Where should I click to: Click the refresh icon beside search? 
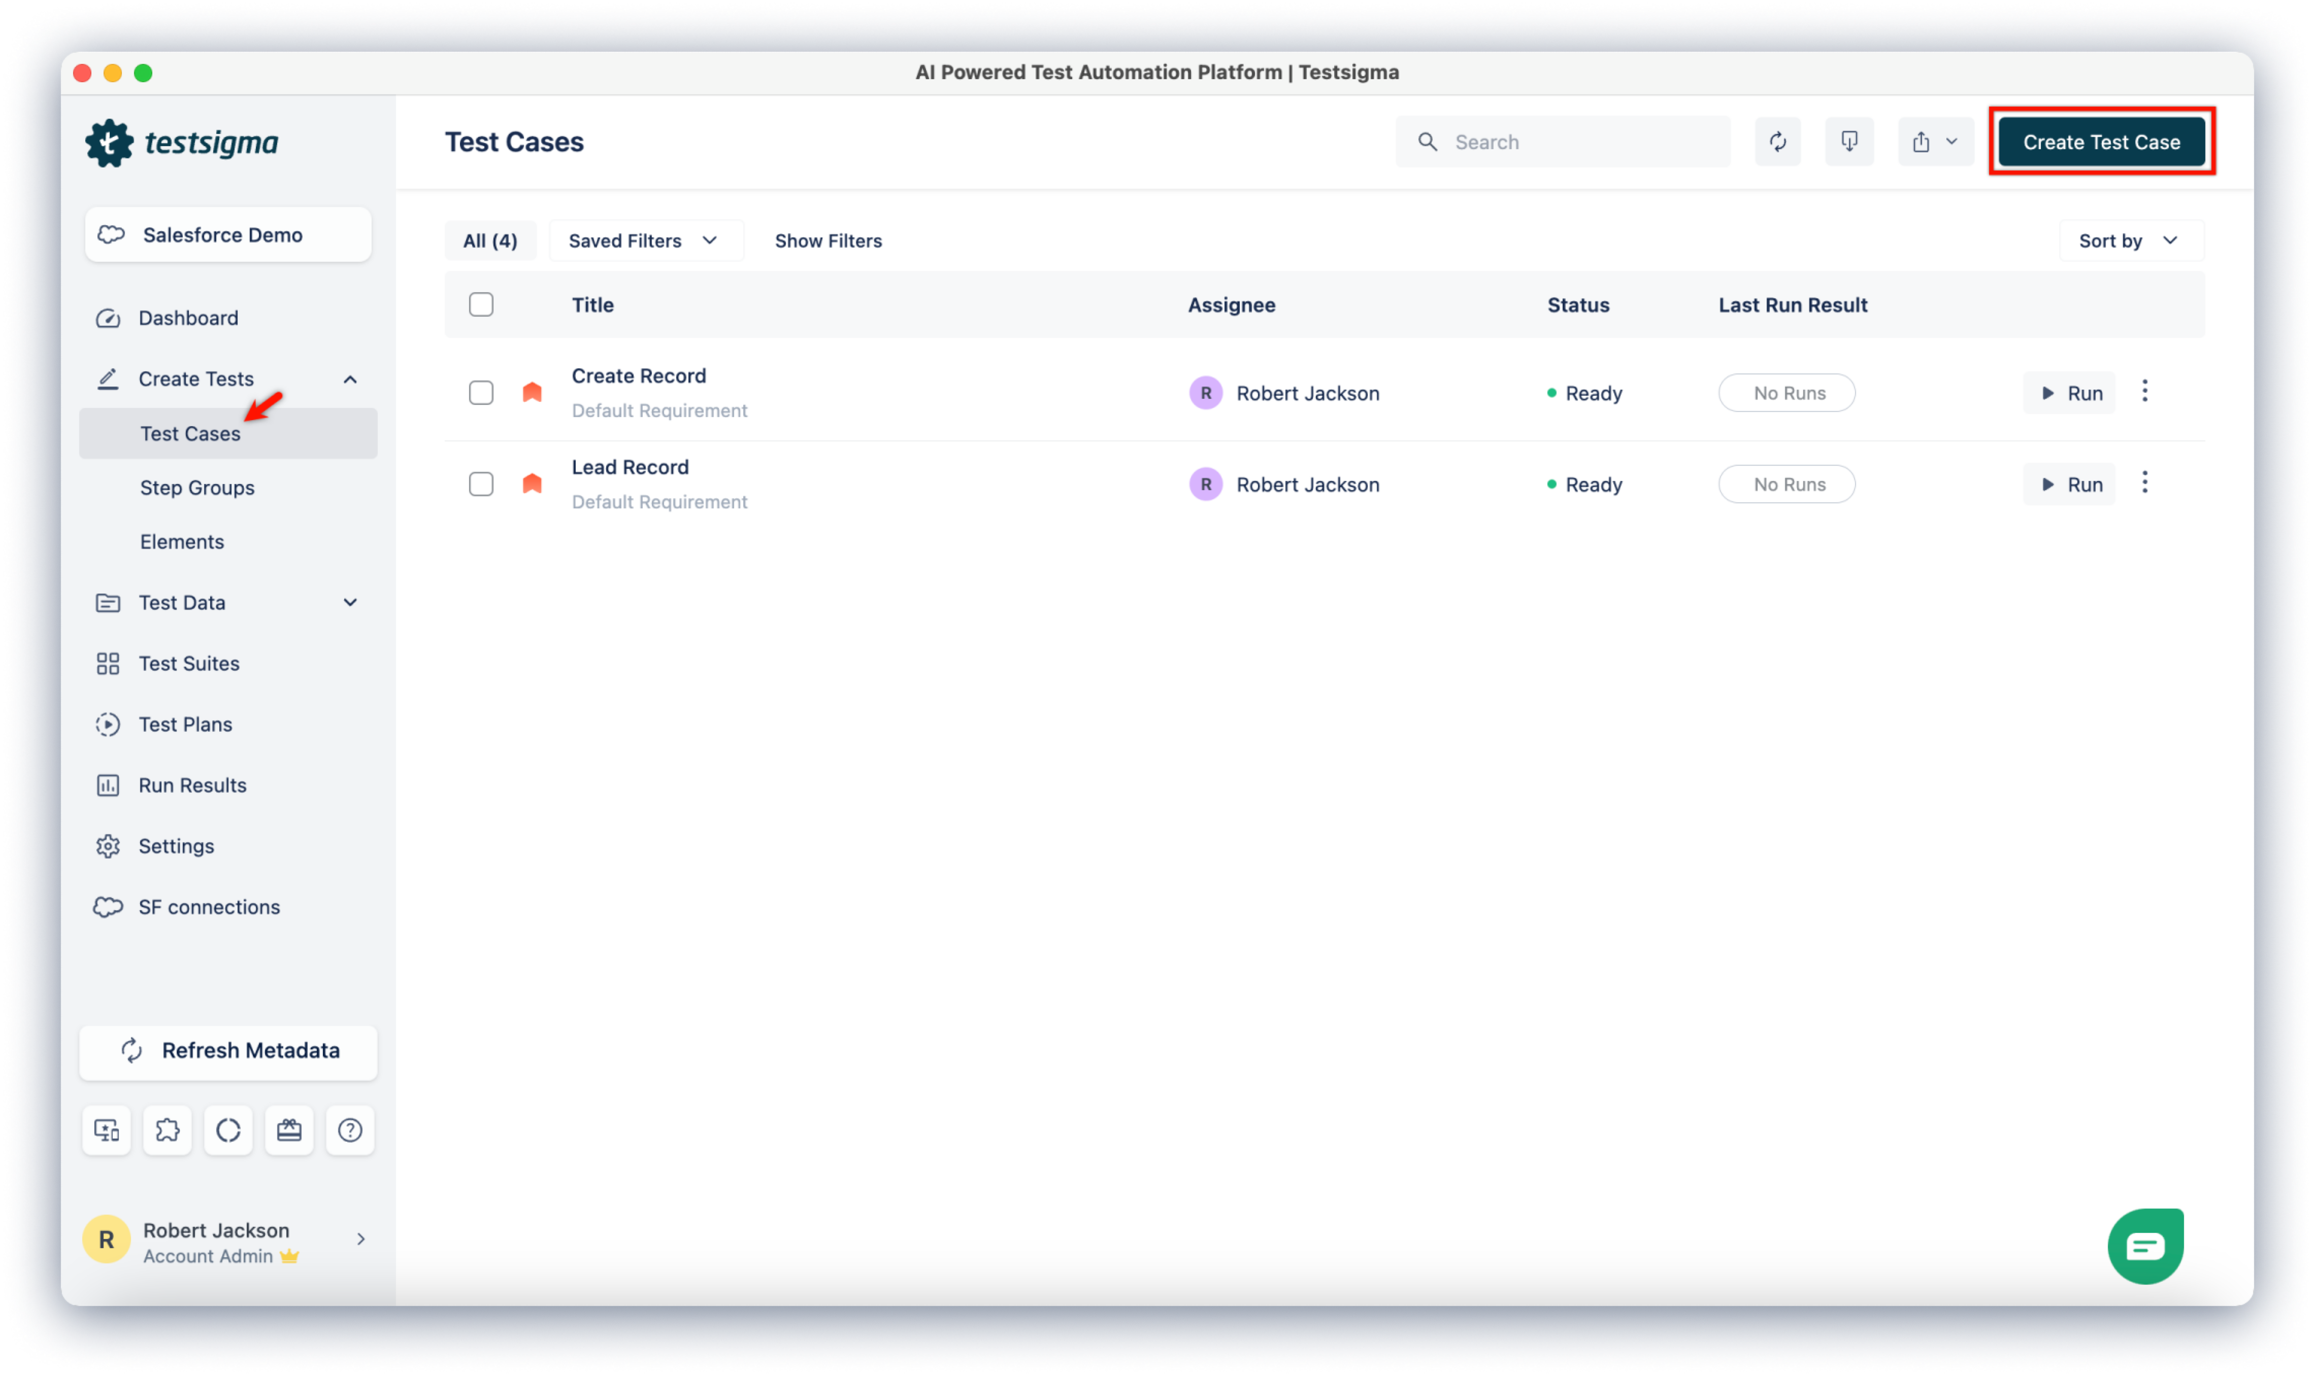click(x=1777, y=142)
